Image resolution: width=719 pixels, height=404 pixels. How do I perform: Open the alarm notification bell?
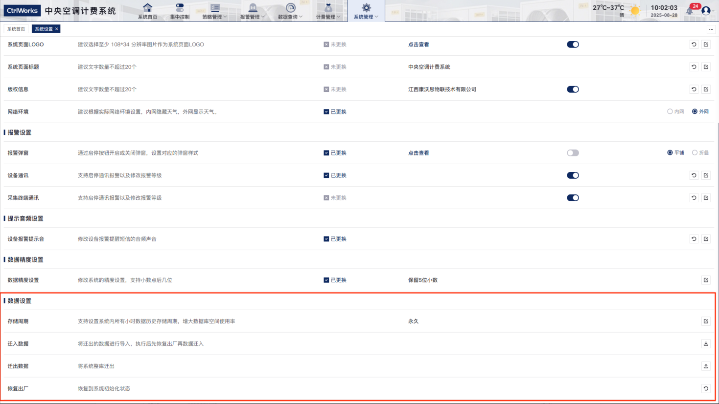pyautogui.click(x=690, y=11)
